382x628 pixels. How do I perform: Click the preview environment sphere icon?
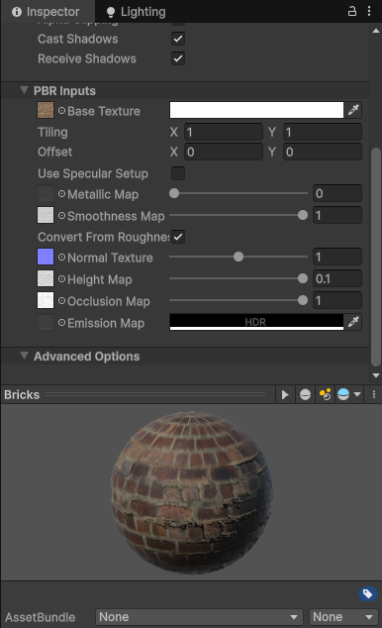343,395
